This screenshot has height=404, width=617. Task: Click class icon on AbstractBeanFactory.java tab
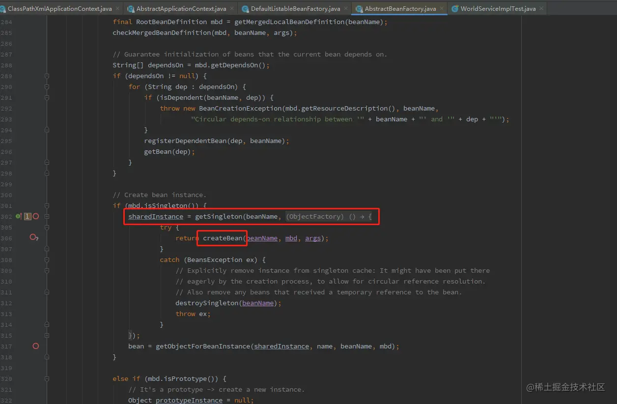[360, 9]
